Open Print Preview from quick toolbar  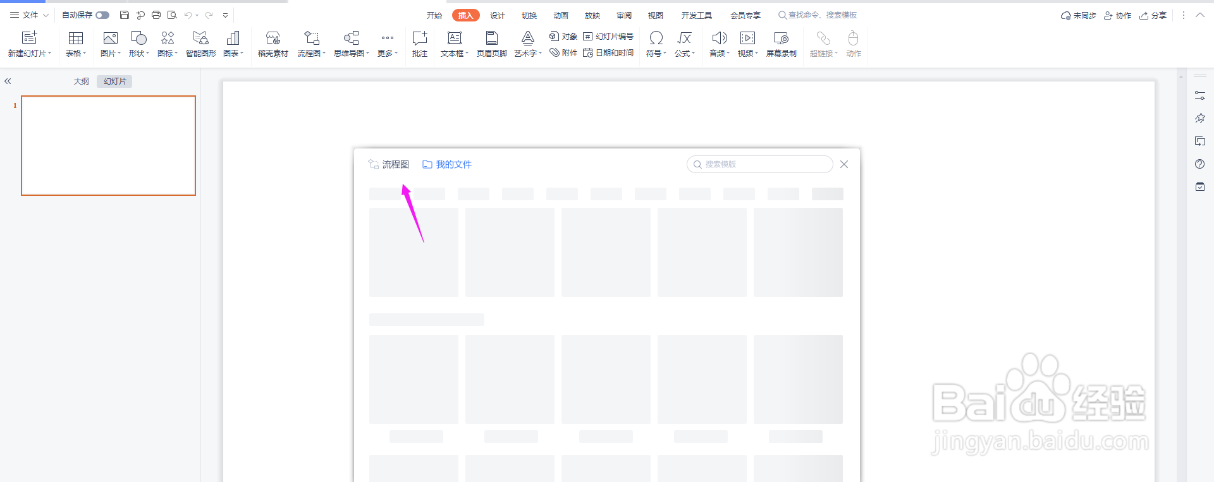(172, 15)
